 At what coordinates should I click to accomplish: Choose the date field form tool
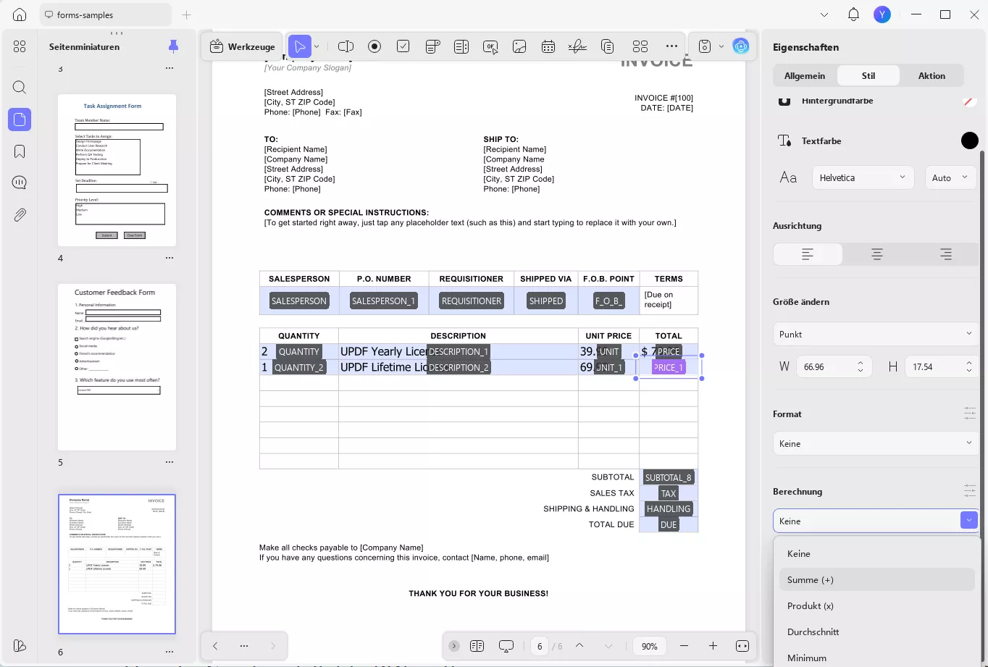(548, 46)
